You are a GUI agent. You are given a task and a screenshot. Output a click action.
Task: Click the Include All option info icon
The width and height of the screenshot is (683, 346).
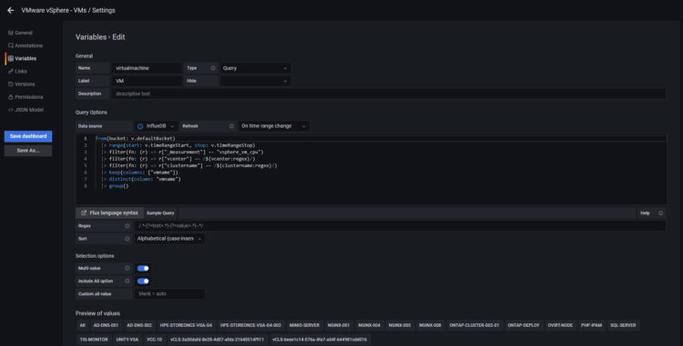coord(127,281)
